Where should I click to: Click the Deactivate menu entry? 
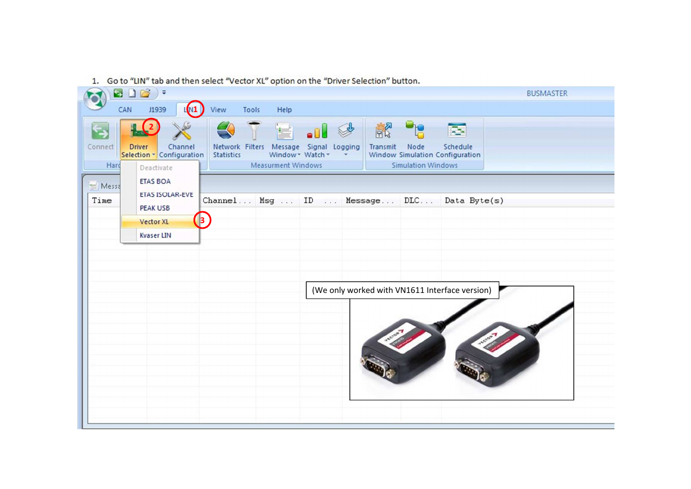pyautogui.click(x=160, y=168)
